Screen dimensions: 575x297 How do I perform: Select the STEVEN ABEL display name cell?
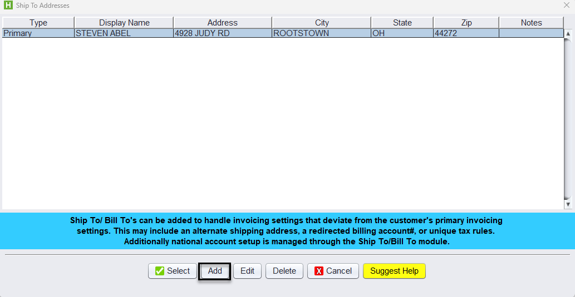[124, 33]
